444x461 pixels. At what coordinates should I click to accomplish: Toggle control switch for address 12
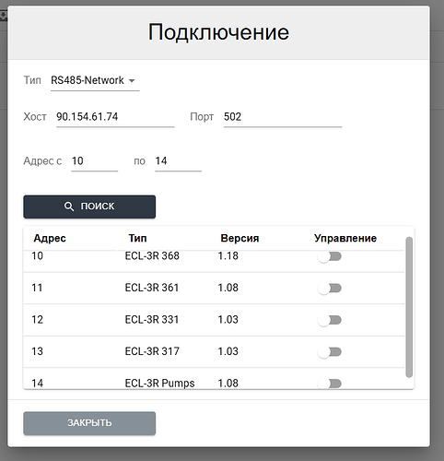pos(330,320)
